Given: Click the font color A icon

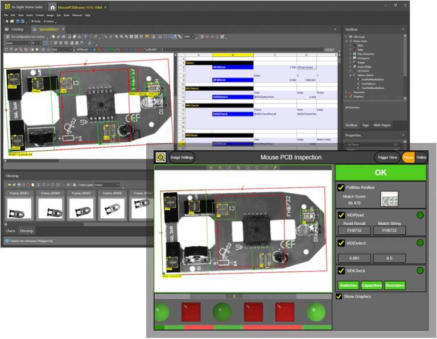Looking at the screenshot, I should (89, 43).
